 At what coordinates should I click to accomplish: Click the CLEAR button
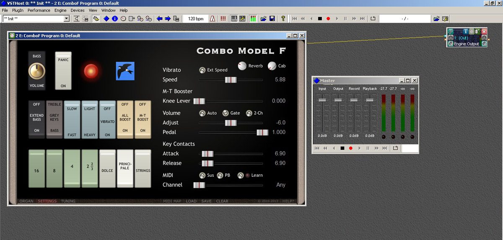pos(222,201)
